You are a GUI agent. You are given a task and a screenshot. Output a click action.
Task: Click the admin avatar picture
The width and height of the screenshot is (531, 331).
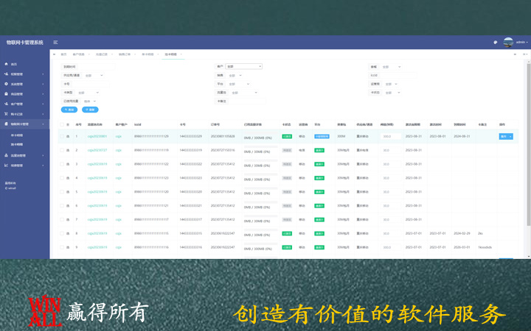pyautogui.click(x=508, y=42)
